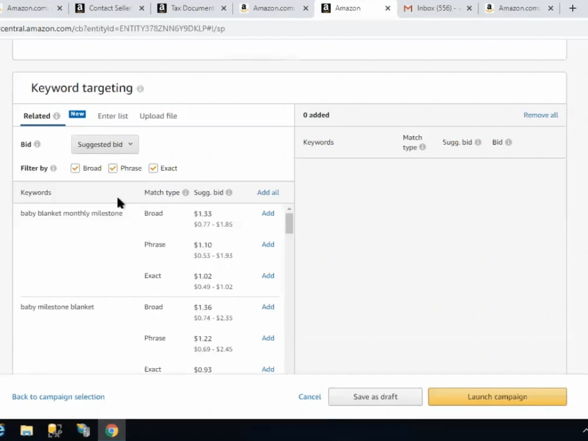The height and width of the screenshot is (441, 588).
Task: Click the Filter by info icon
Action: (x=54, y=168)
